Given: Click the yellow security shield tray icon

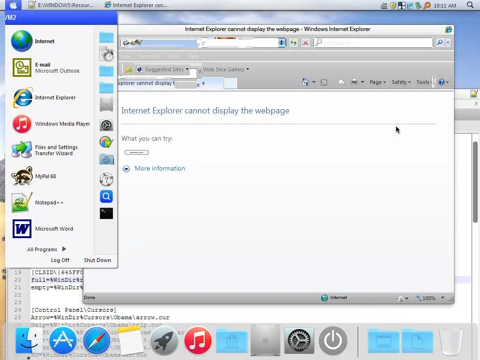Looking at the screenshot, I should pyautogui.click(x=393, y=6).
